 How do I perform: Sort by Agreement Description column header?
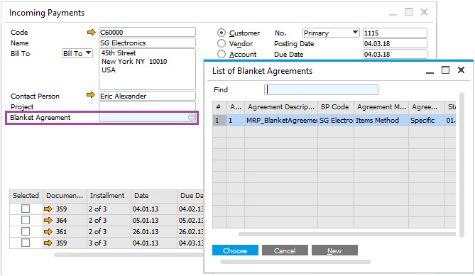tap(281, 107)
